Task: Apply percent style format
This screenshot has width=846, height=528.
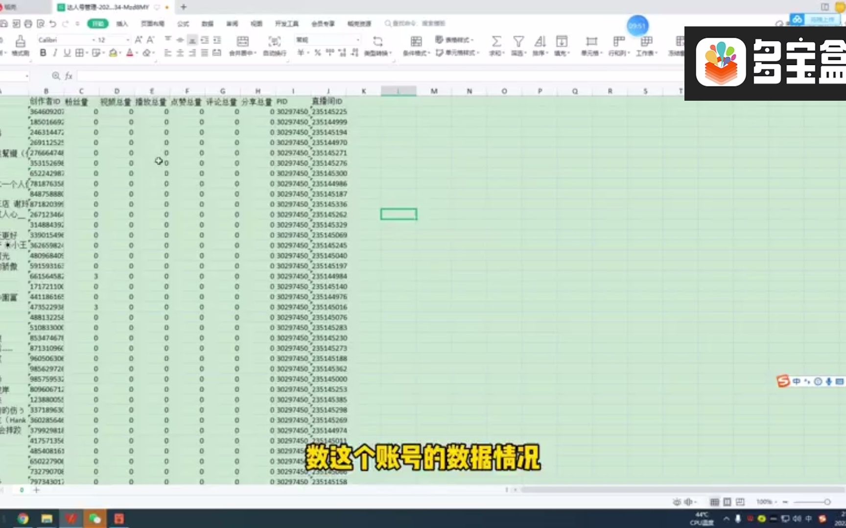Action: pos(318,53)
